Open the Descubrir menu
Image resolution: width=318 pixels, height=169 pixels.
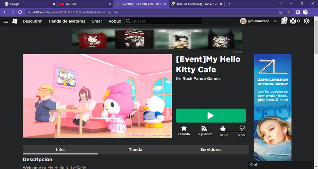tap(32, 21)
